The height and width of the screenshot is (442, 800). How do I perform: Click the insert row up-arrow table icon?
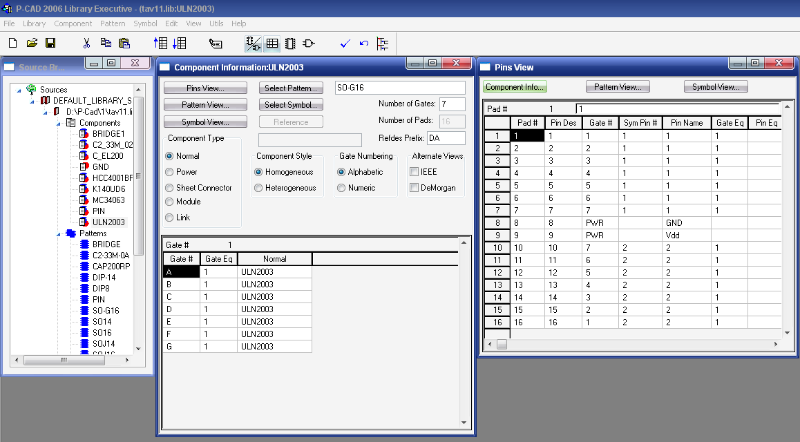tap(160, 44)
